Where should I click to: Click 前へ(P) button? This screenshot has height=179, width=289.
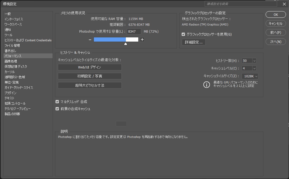coord(276,32)
